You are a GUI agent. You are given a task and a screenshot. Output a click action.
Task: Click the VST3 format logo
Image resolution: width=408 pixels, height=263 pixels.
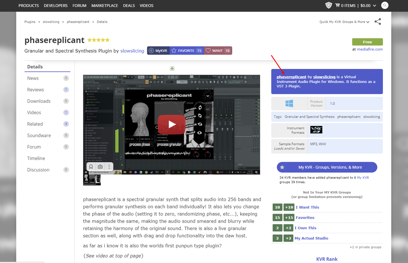click(316, 129)
